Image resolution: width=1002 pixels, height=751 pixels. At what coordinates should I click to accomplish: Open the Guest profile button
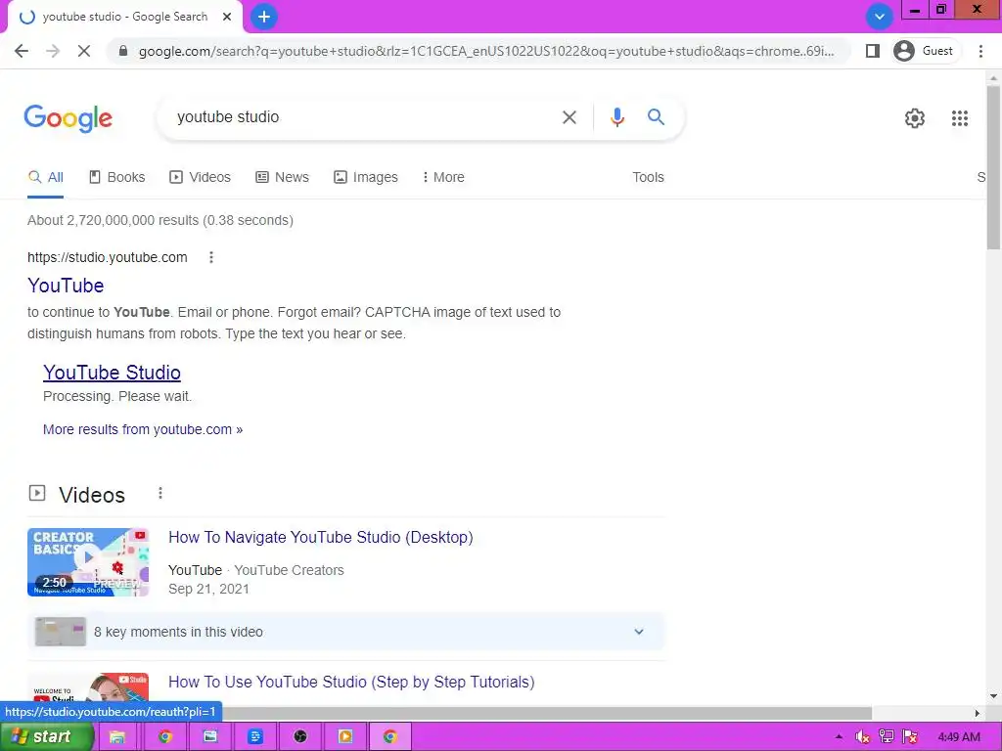(924, 51)
